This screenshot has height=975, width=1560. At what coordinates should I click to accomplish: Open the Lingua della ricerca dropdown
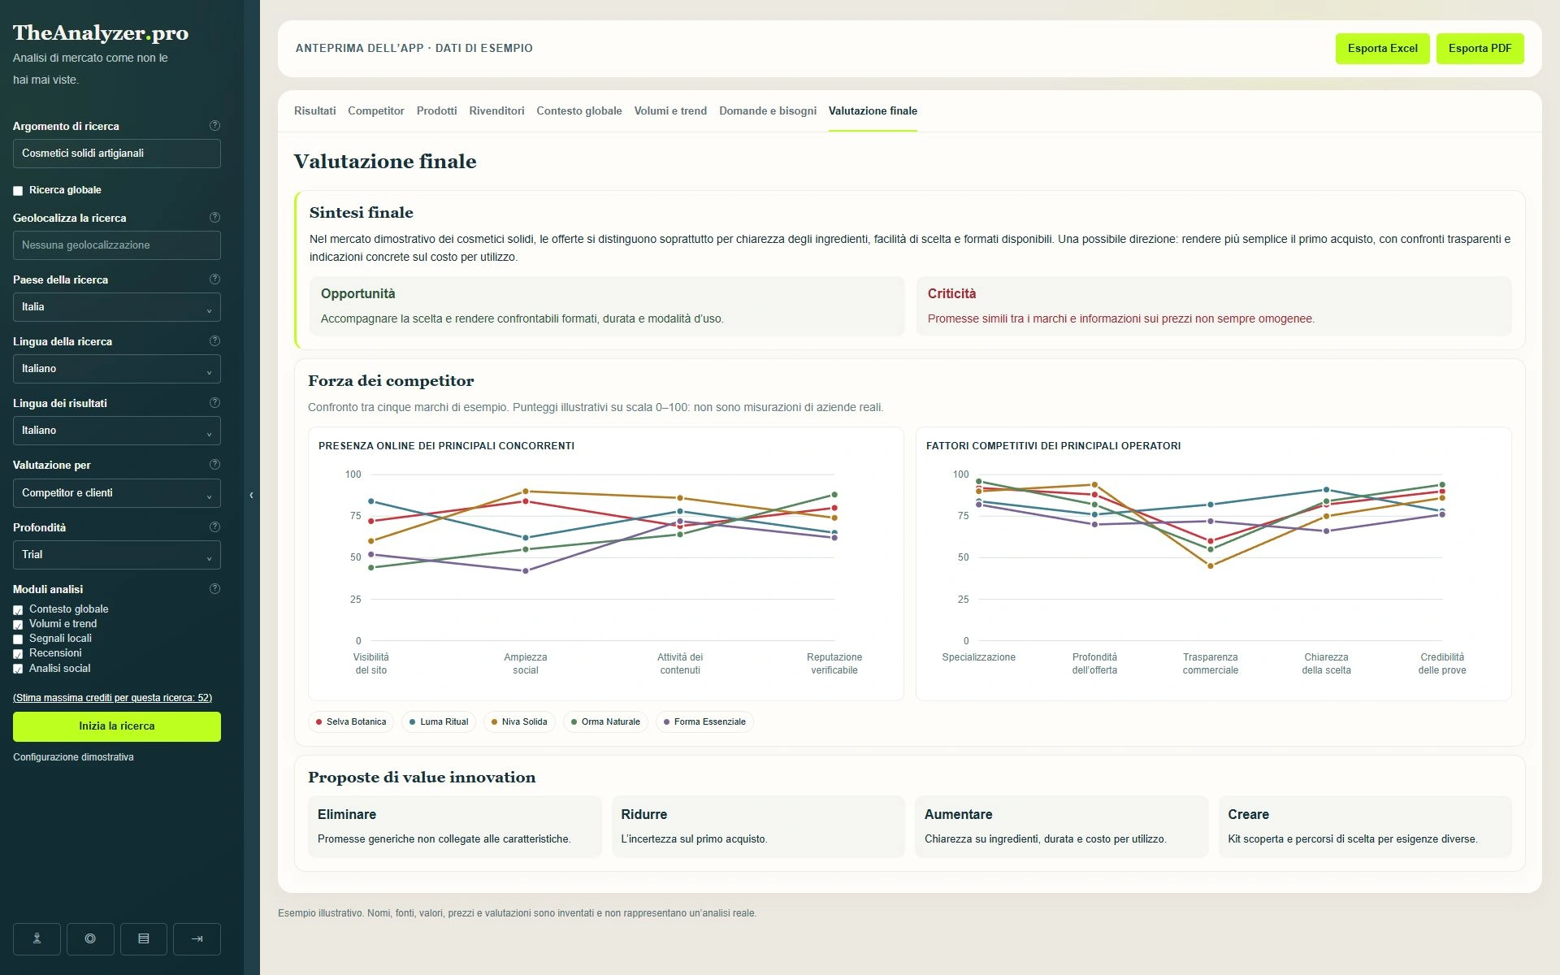pos(117,369)
